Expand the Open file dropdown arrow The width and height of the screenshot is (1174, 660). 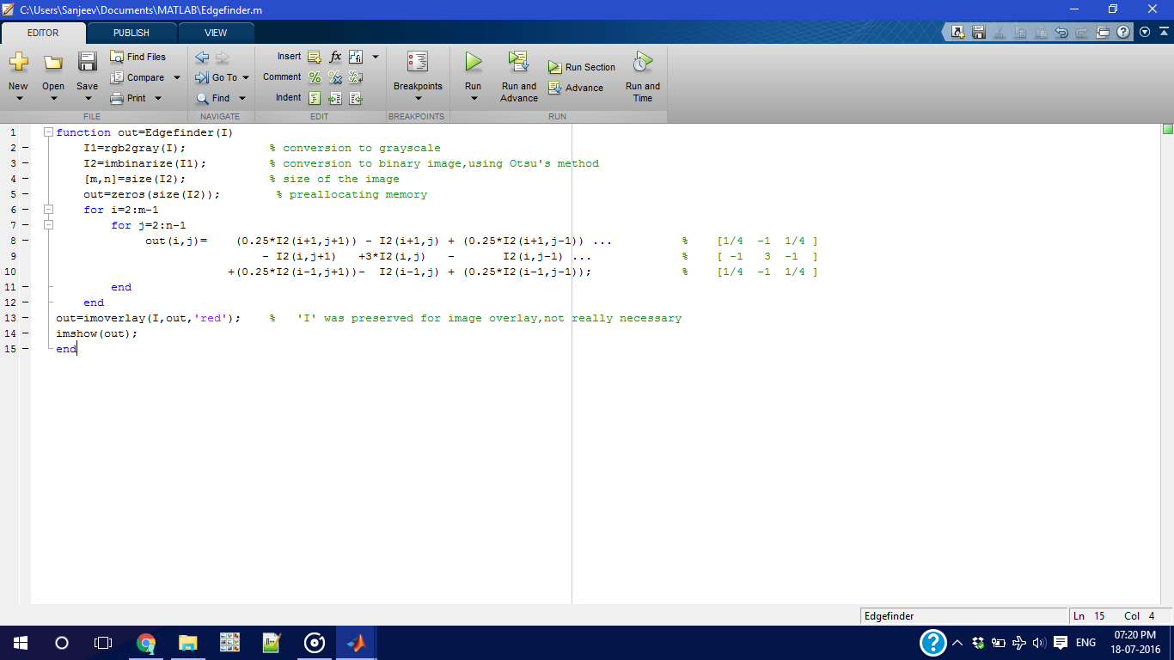[x=53, y=97]
